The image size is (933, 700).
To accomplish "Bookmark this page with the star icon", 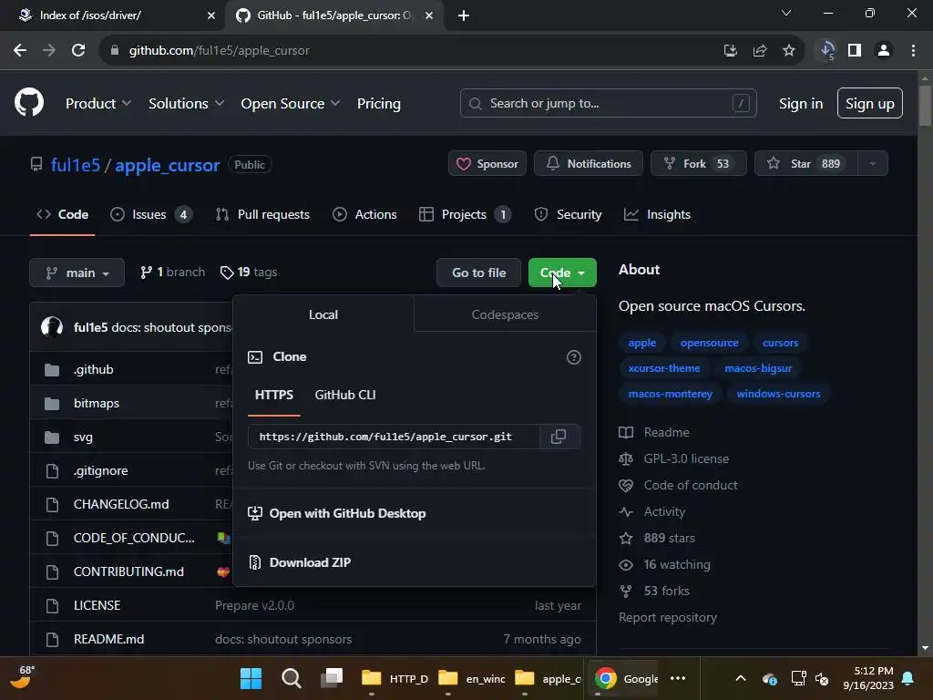I will 789,51.
